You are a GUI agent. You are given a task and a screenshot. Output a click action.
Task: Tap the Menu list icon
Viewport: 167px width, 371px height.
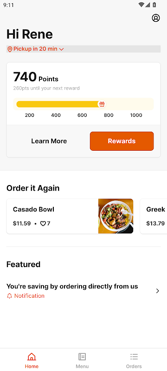tap(82, 357)
